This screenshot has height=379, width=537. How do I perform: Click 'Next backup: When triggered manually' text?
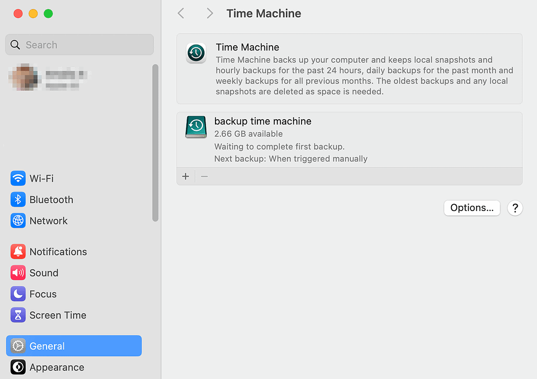point(291,159)
